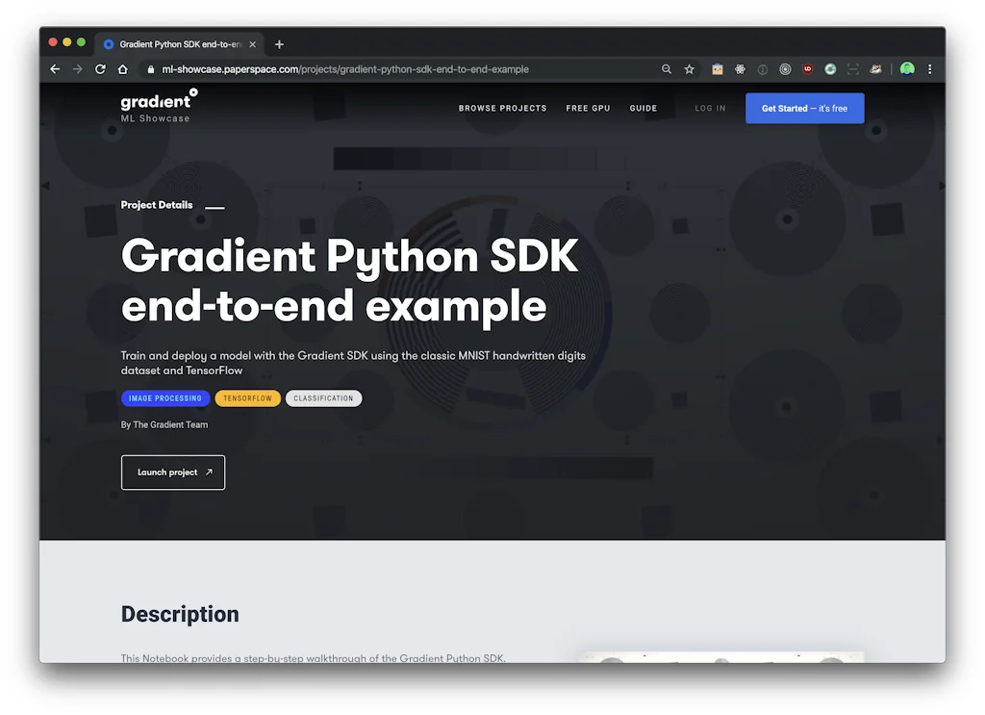Click the concentric-circles extension icon
The height and width of the screenshot is (715, 985).
[x=785, y=69]
